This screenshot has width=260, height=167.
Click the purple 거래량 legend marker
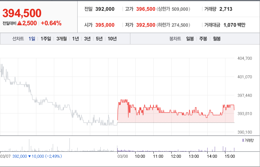[243, 140]
